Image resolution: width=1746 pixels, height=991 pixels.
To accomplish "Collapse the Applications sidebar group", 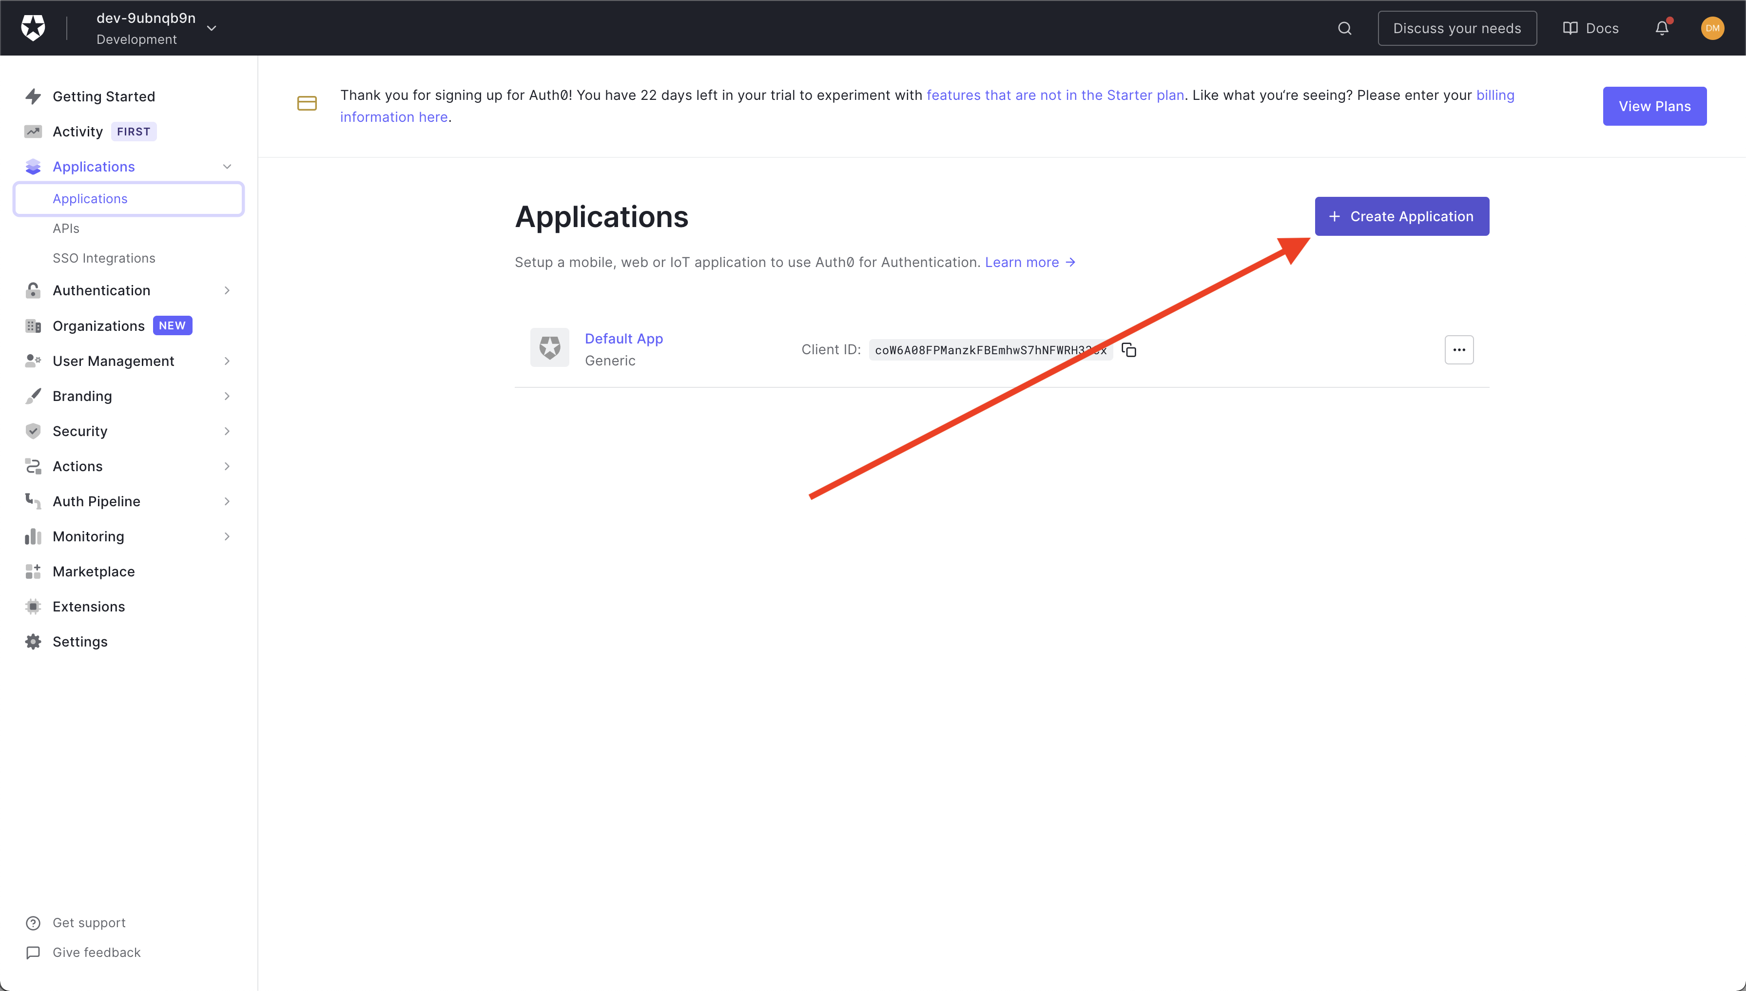I will tap(227, 167).
